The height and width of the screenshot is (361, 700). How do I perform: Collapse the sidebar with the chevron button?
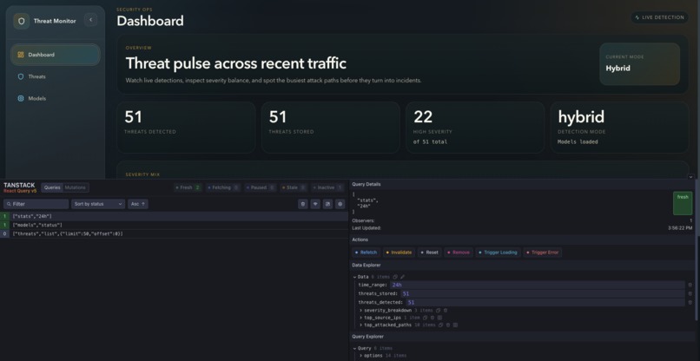[90, 20]
